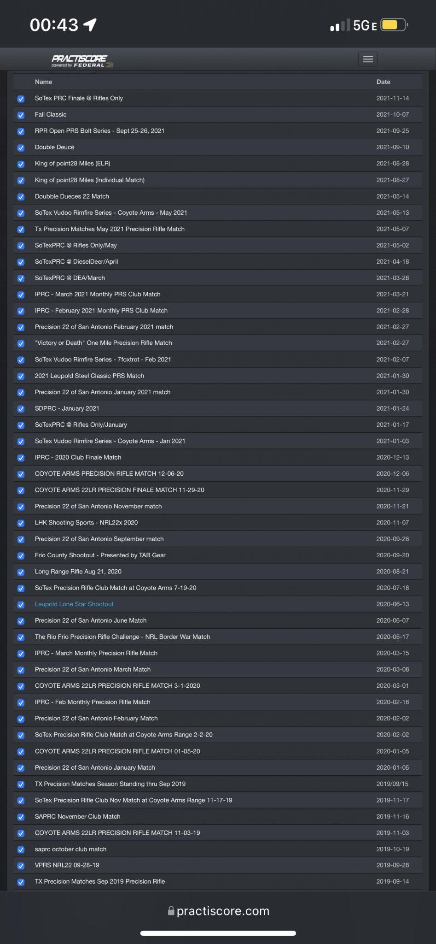The image size is (436, 944).
Task: Open LHK Shooting Sports - NRL22x 2020
Action: pyautogui.click(x=86, y=522)
